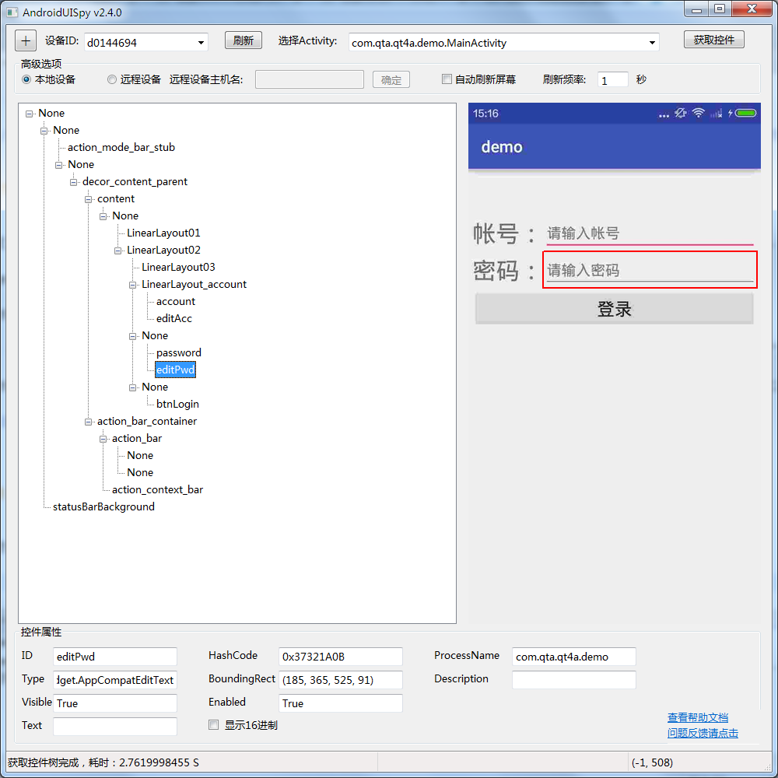Open the 问题反馈请点击 link
Viewport: 778px width, 778px height.
click(x=703, y=733)
